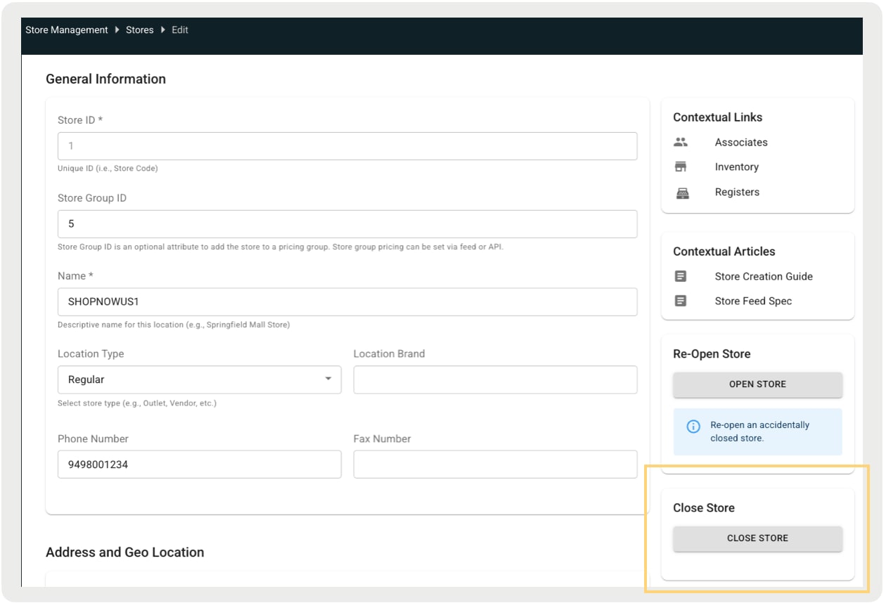
Task: Click into the Fax Number field
Action: click(x=495, y=465)
